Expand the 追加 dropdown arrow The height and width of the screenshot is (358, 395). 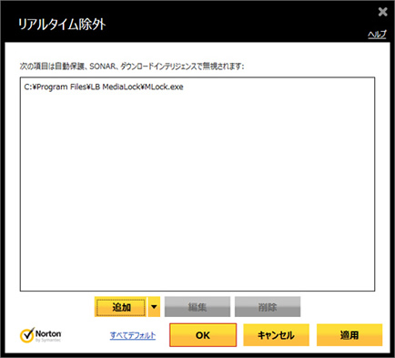154,307
